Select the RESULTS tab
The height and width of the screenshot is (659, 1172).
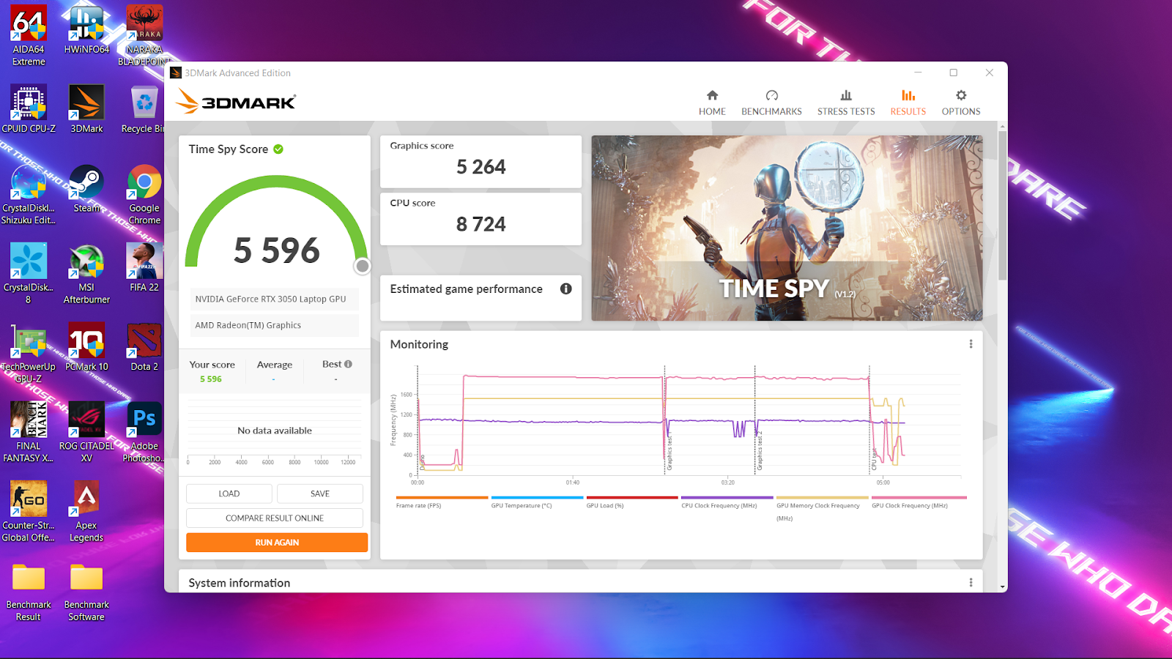pos(908,103)
